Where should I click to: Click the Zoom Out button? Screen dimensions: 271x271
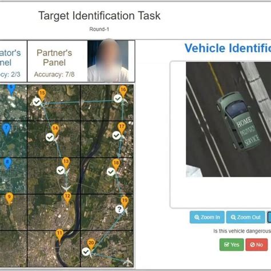click(245, 217)
